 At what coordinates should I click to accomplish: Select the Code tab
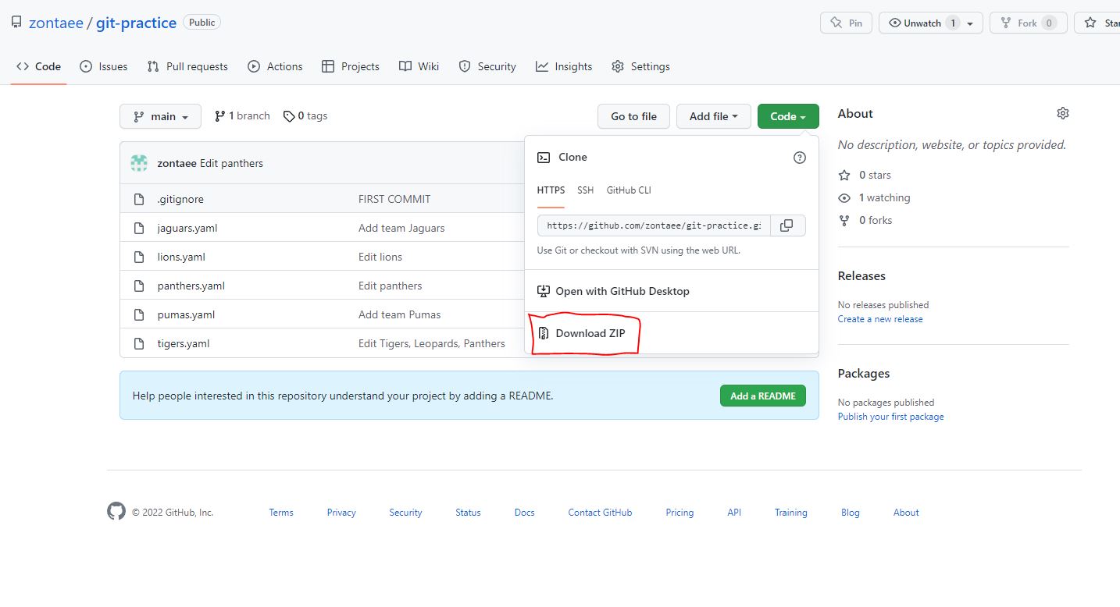(38, 66)
